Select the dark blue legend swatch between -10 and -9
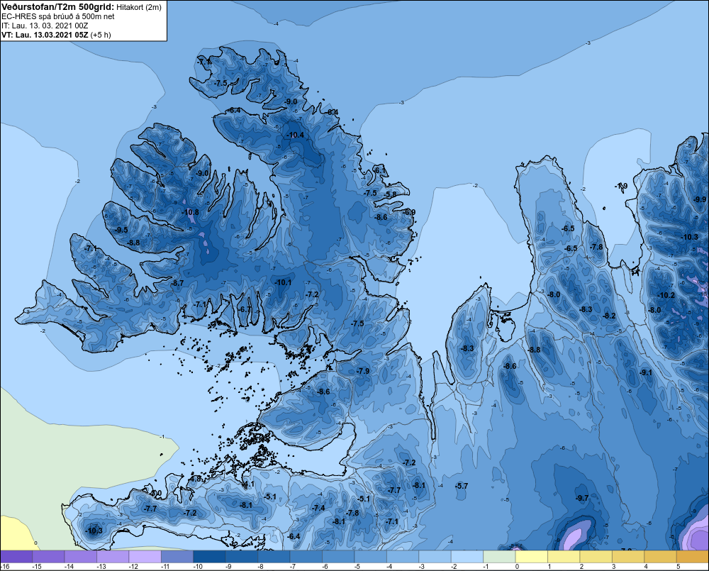This screenshot has width=709, height=571. (x=209, y=556)
